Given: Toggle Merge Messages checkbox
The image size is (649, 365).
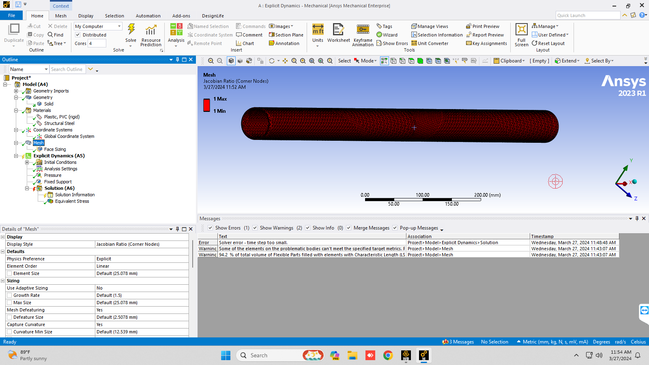Looking at the screenshot, I should point(349,228).
